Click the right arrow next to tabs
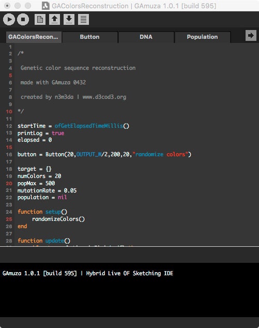 [251, 36]
